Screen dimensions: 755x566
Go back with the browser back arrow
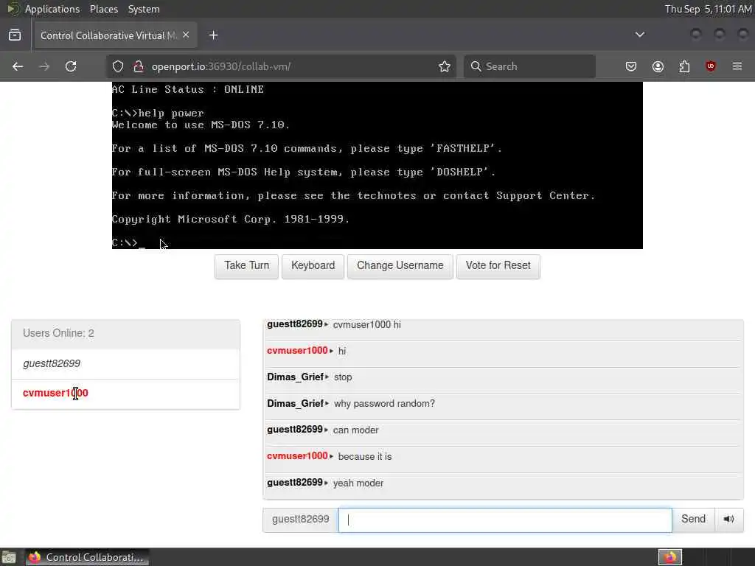(x=18, y=66)
